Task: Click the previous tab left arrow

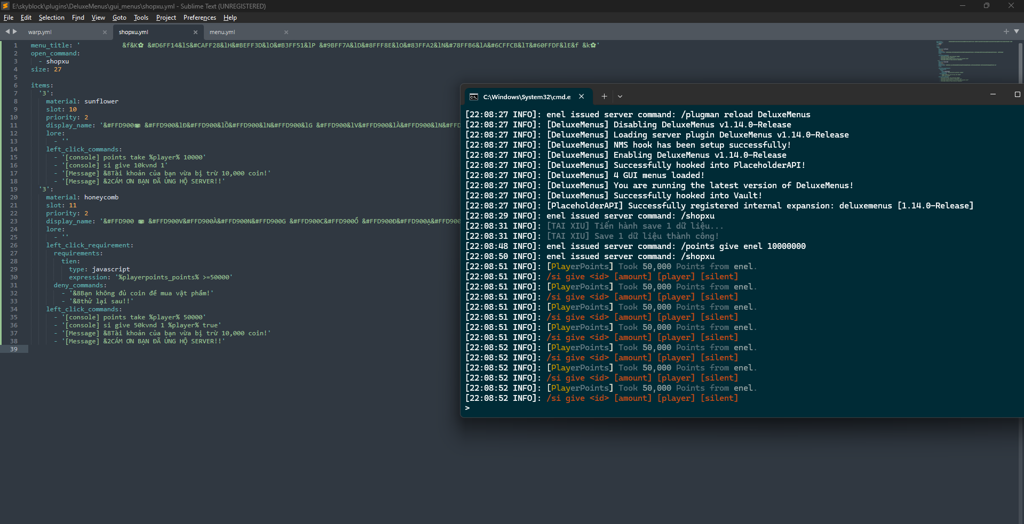Action: tap(7, 32)
